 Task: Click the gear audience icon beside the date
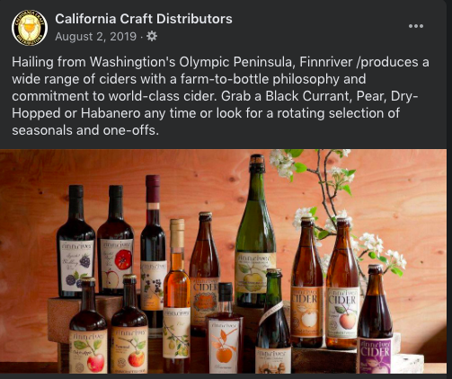pos(152,37)
